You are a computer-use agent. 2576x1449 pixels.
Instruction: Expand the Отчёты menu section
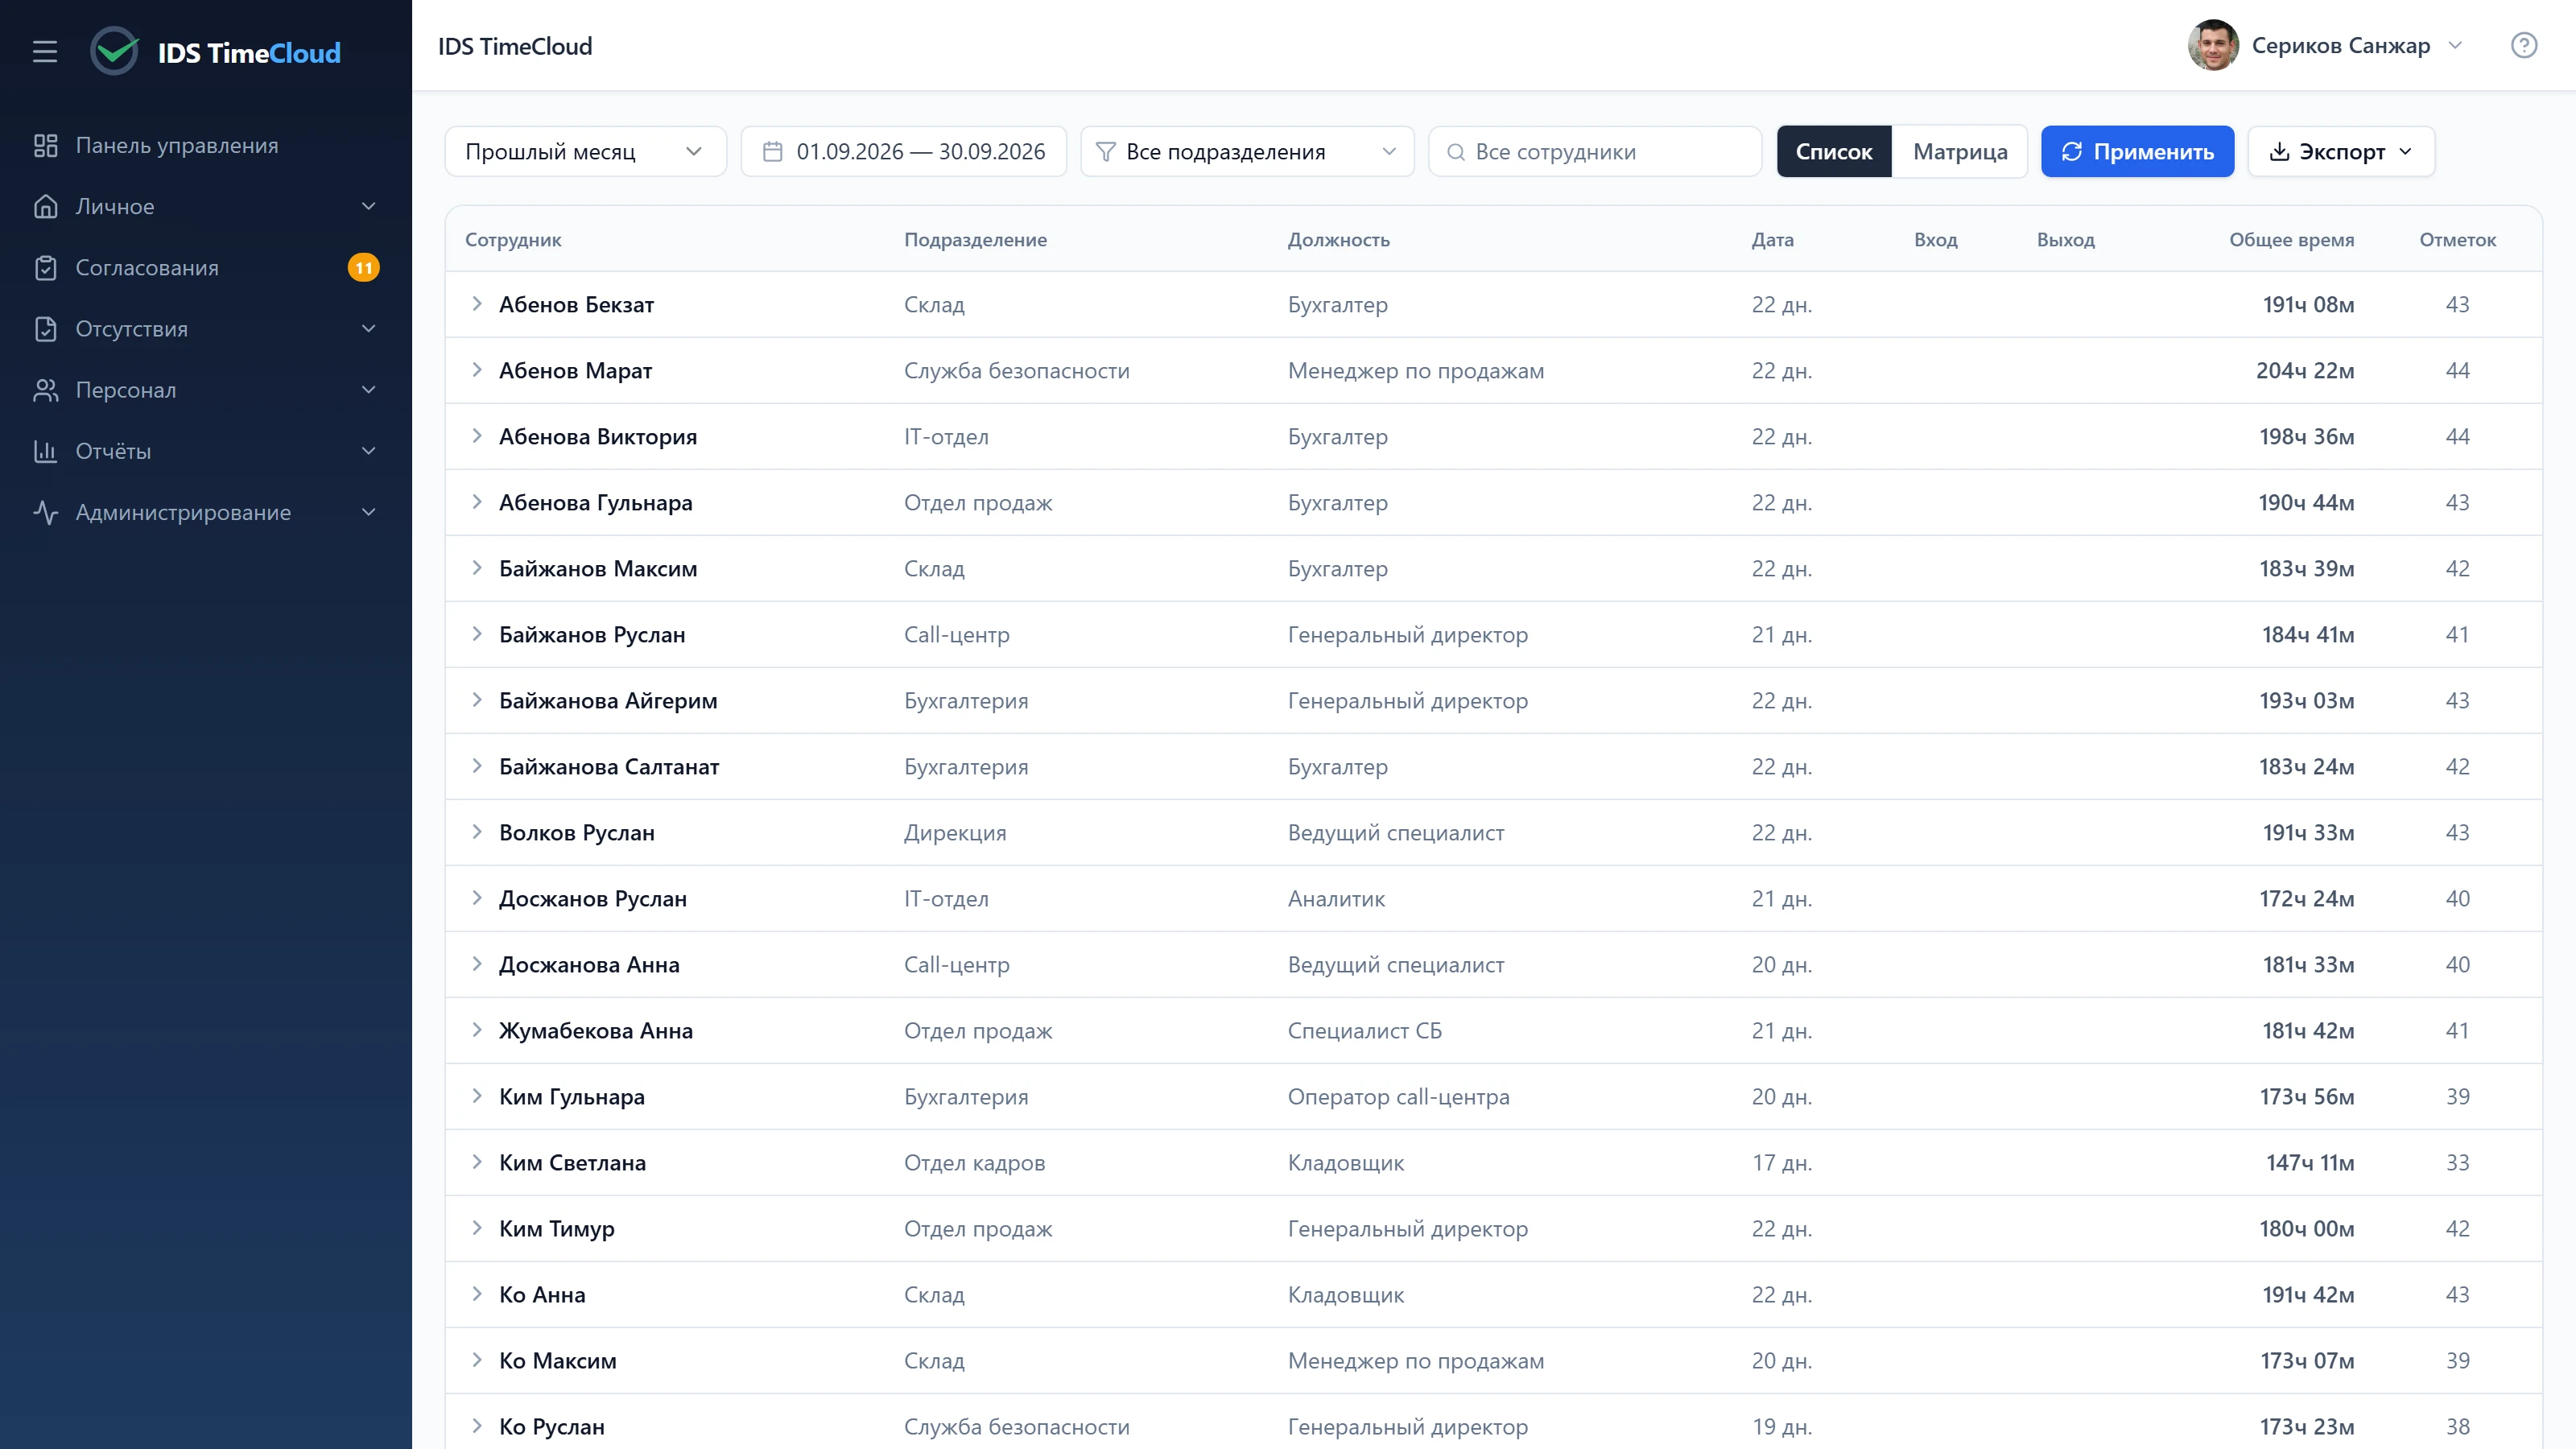coord(205,451)
